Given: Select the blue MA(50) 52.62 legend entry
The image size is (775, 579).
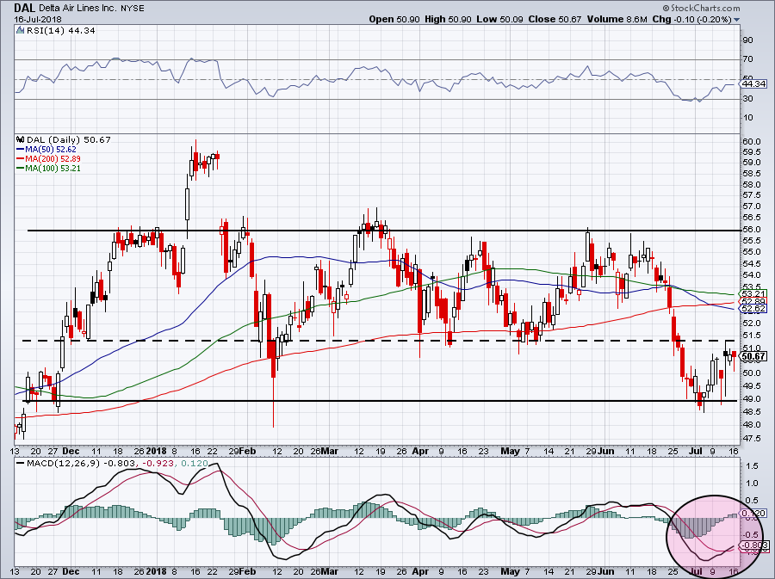Looking at the screenshot, I should pos(46,149).
